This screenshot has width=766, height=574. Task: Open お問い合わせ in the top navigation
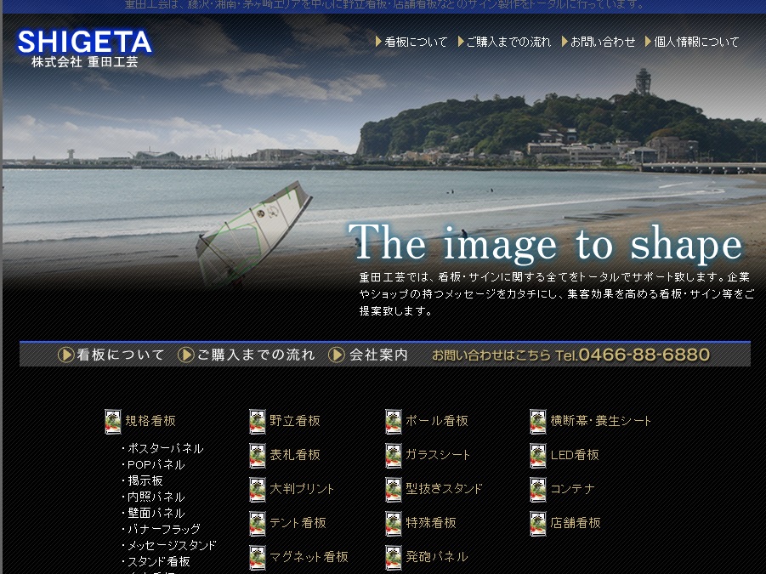603,42
